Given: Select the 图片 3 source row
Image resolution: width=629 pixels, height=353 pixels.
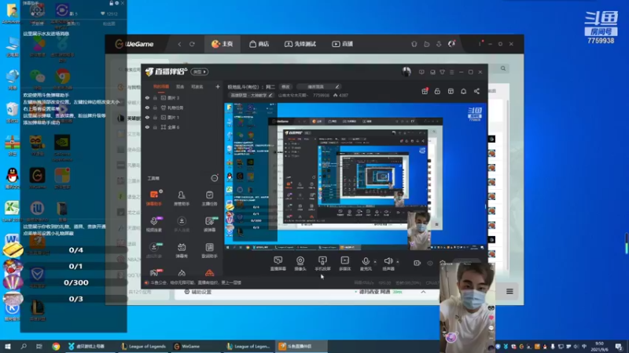Looking at the screenshot, I should (182, 97).
